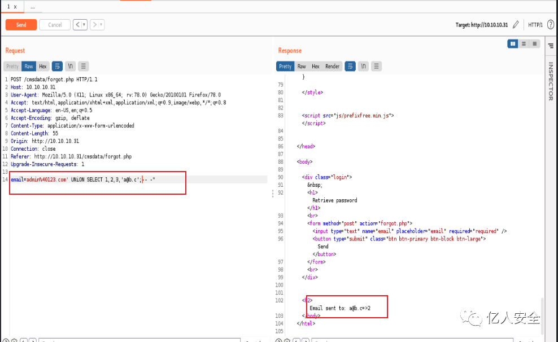
Task: Click the input type="text" name="email" line
Action: point(409,231)
